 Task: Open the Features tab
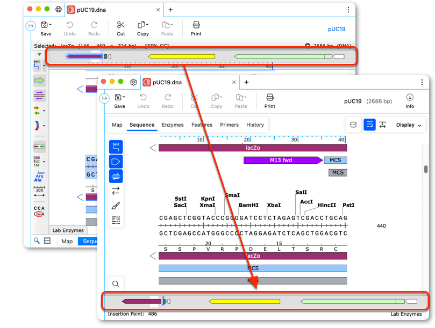point(202,125)
